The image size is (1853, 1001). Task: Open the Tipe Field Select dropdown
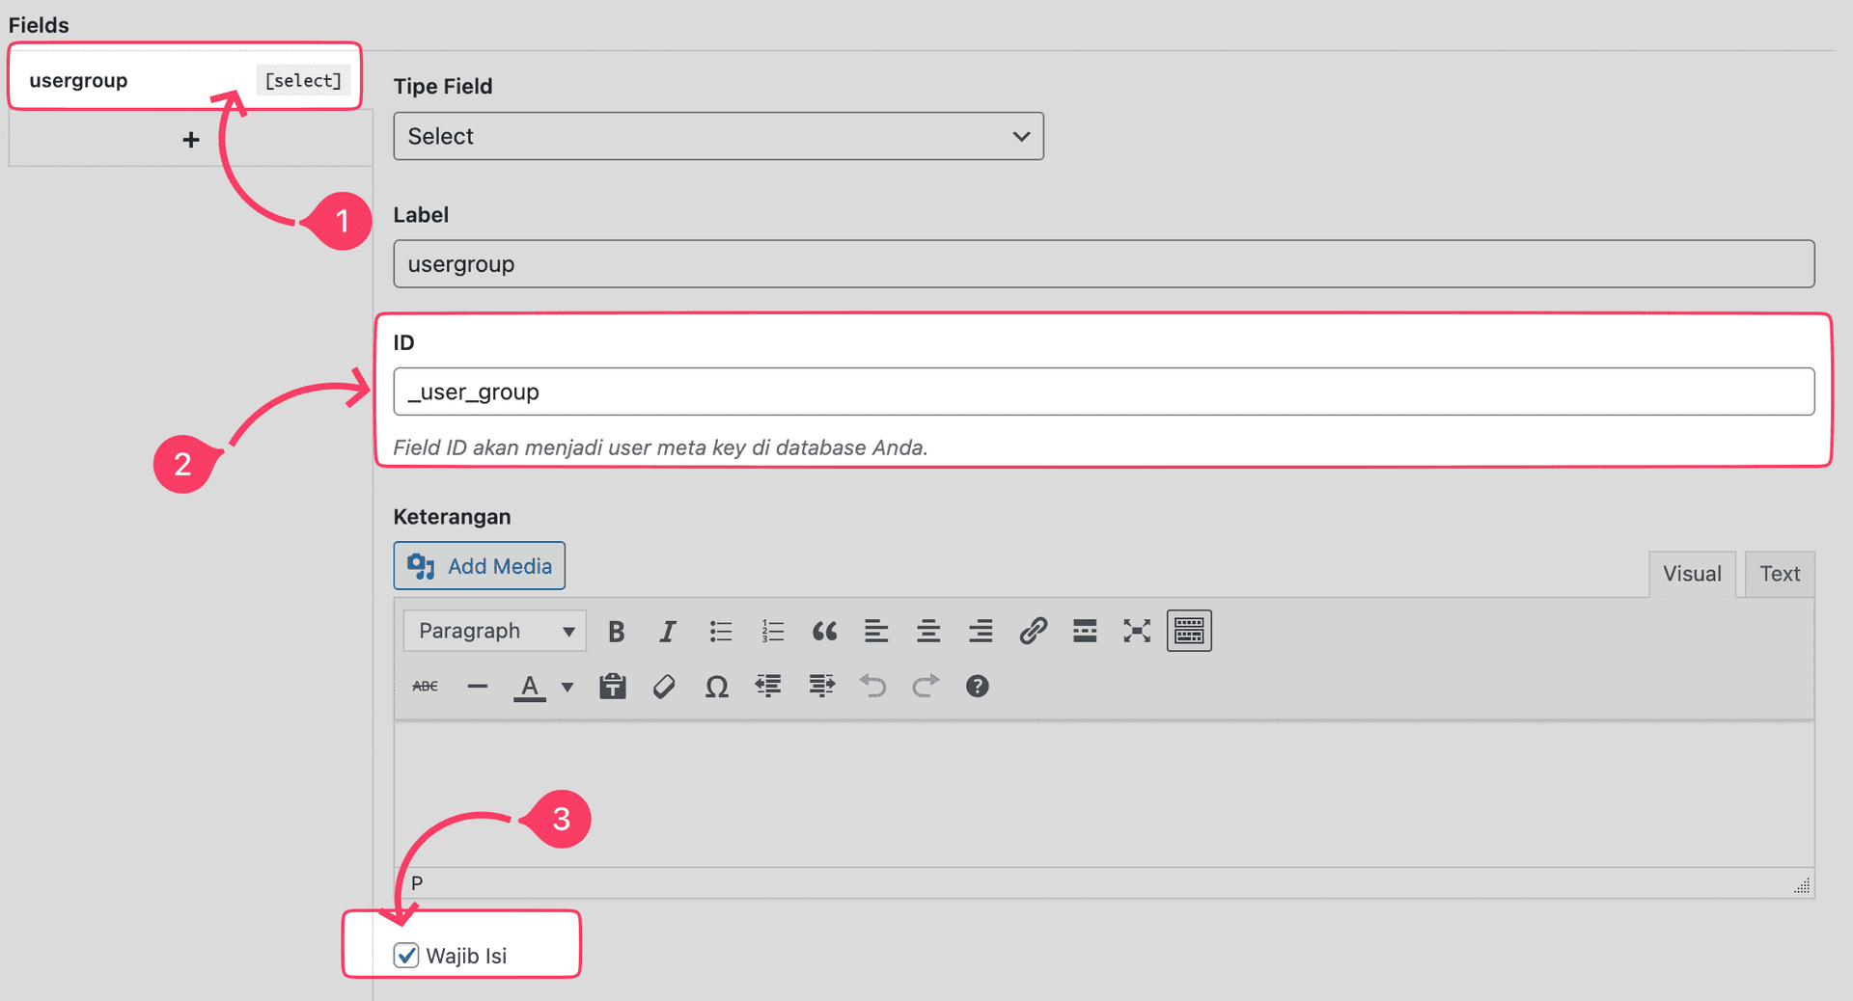[718, 136]
